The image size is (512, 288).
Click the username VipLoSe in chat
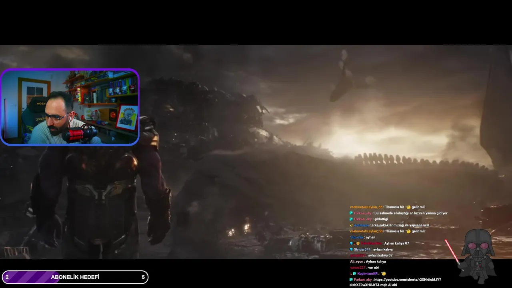(357, 237)
